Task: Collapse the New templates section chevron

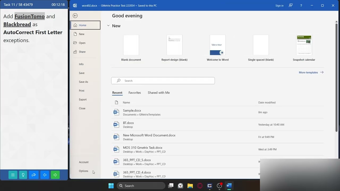Action: tap(108, 26)
